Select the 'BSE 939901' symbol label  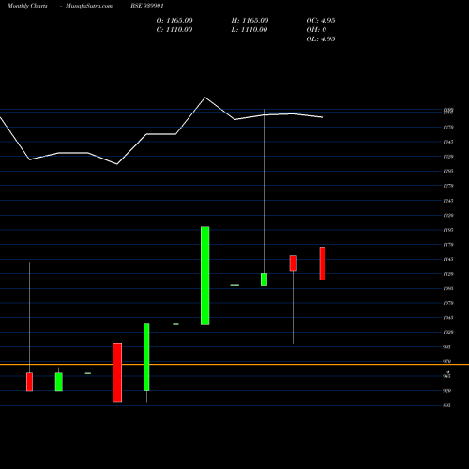coord(147,6)
